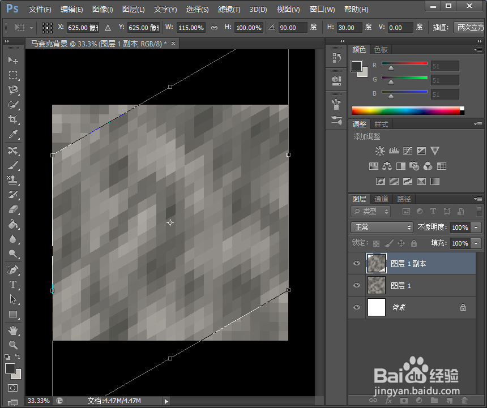The width and height of the screenshot is (487, 408).
Task: Select the Rectangle shape tool
Action: (x=13, y=314)
